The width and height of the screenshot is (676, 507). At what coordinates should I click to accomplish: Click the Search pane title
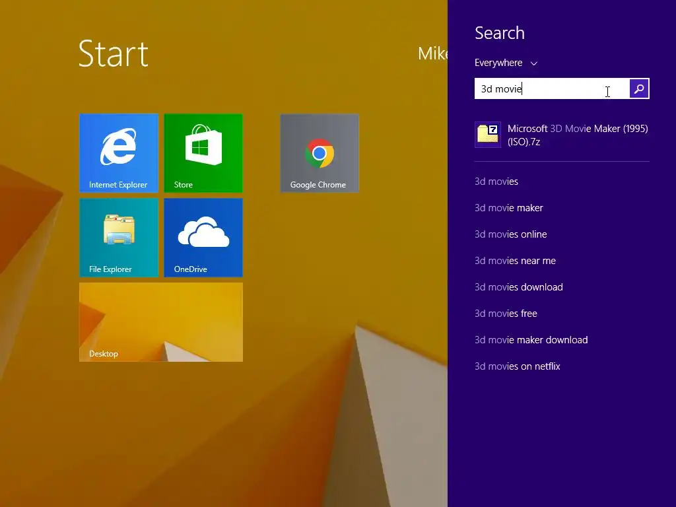pos(500,33)
